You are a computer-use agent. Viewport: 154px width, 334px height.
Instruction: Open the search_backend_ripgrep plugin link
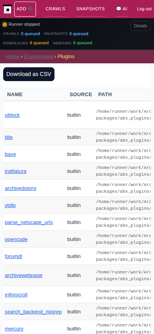point(33,312)
